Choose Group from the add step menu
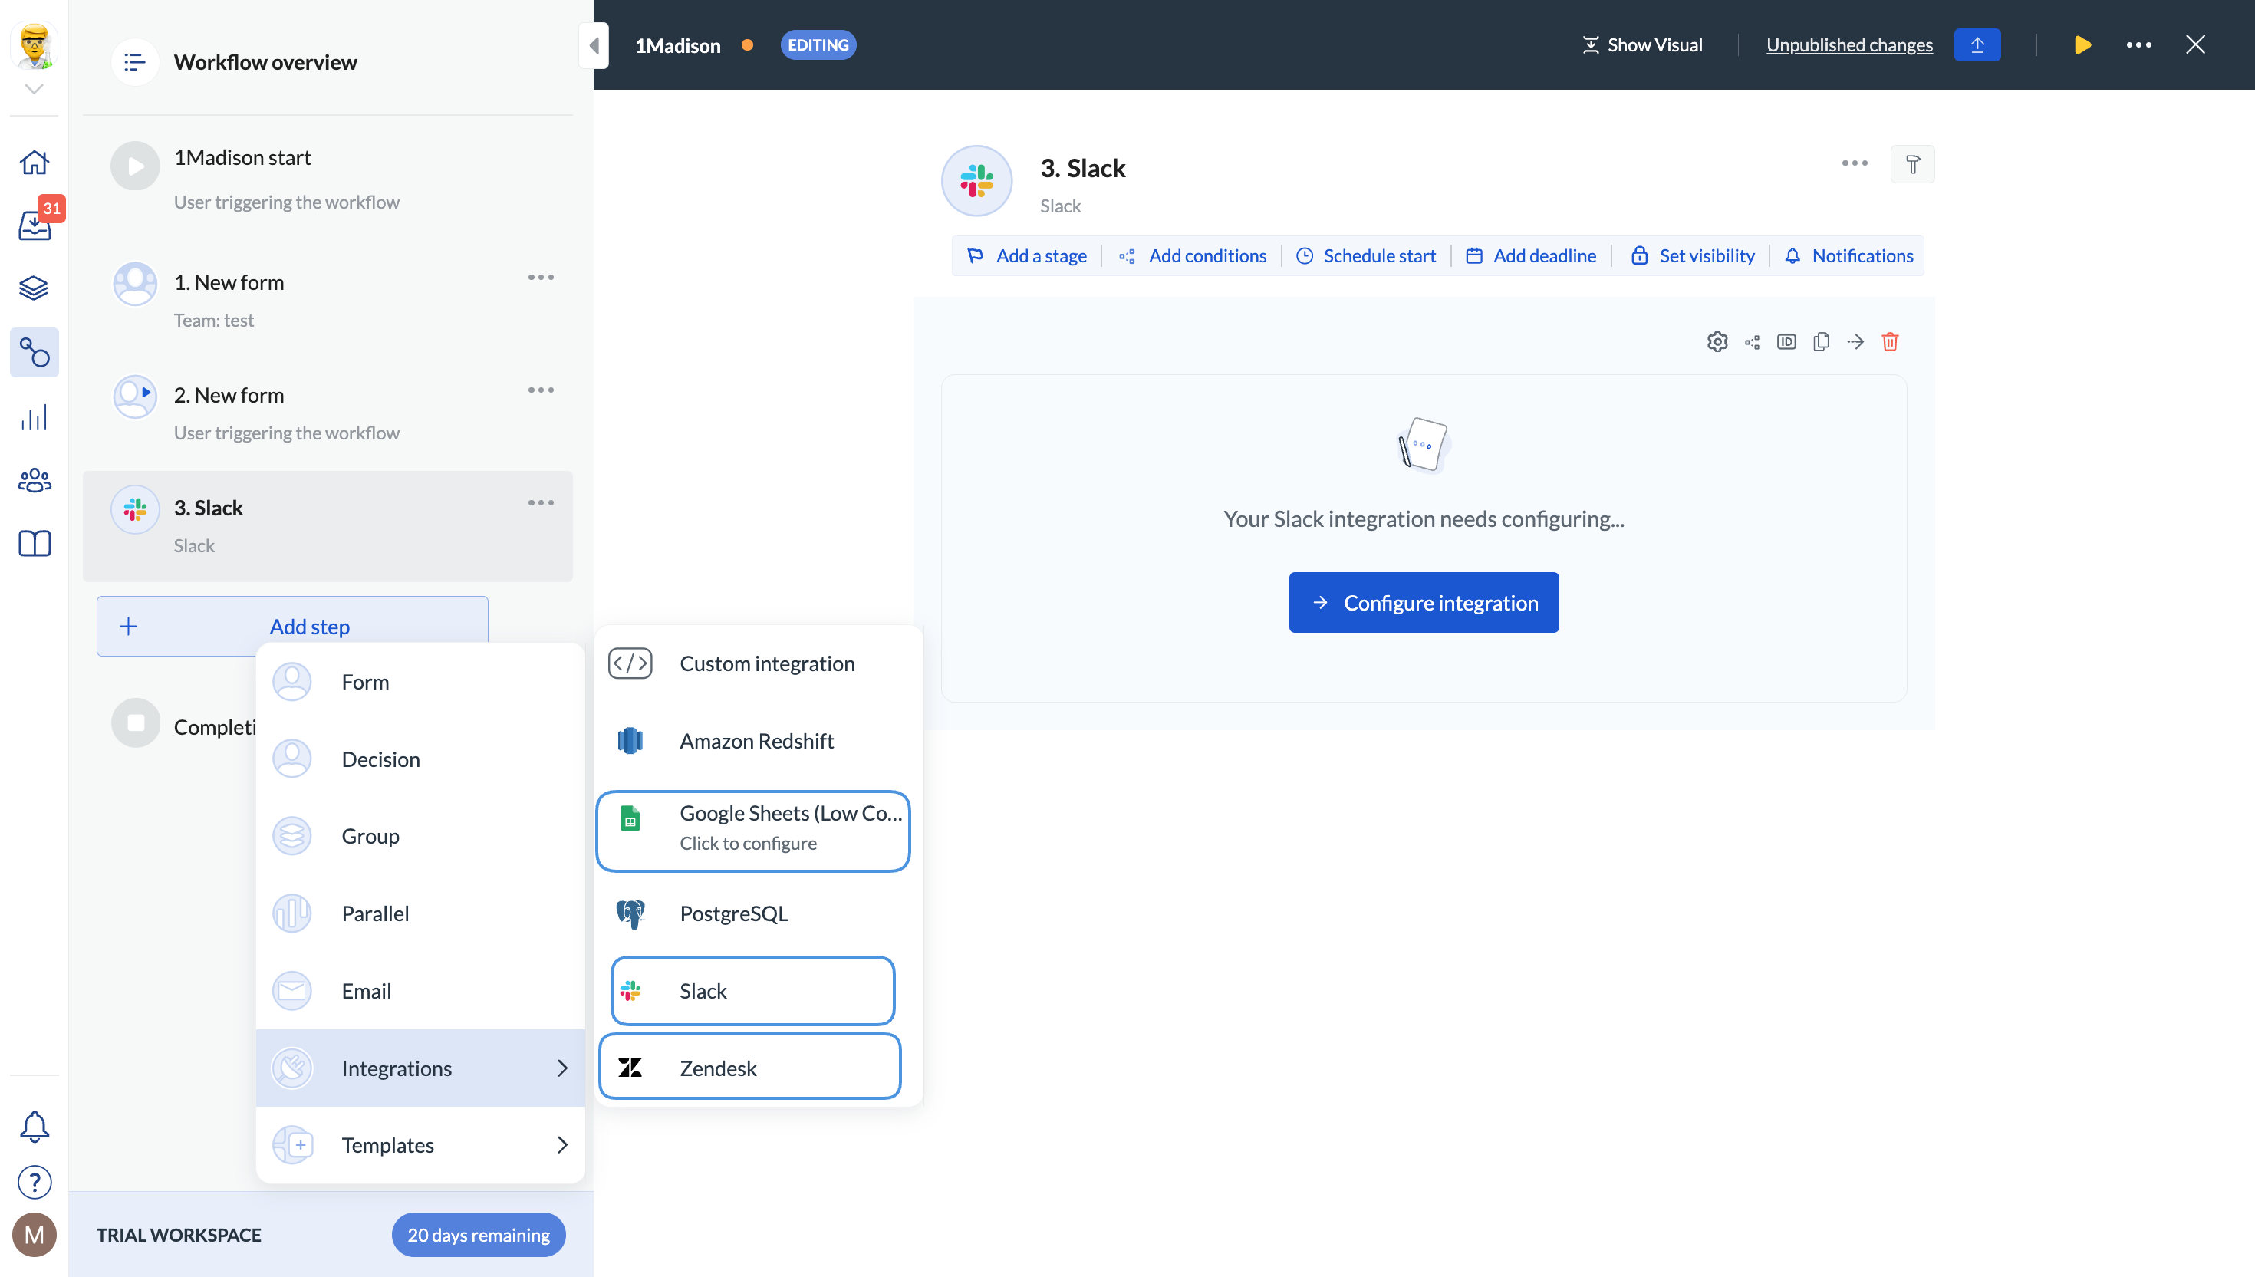 pyautogui.click(x=420, y=836)
